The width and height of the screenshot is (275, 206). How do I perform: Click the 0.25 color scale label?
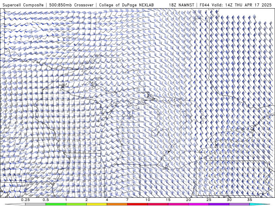pyautogui.click(x=25, y=200)
